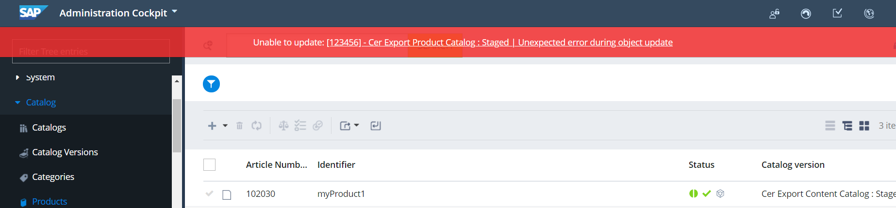This screenshot has height=208, width=896.
Task: Click the Filter Tree entries input field
Action: click(x=91, y=51)
